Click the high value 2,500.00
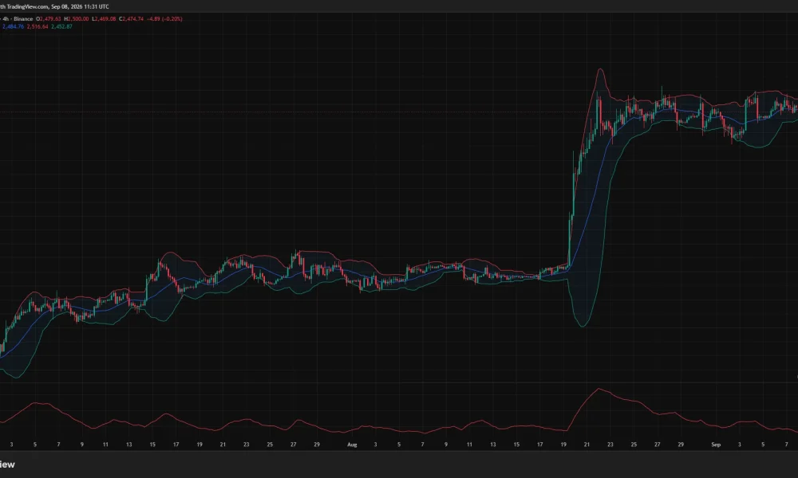The height and width of the screenshot is (478, 798). pyautogui.click(x=78, y=19)
